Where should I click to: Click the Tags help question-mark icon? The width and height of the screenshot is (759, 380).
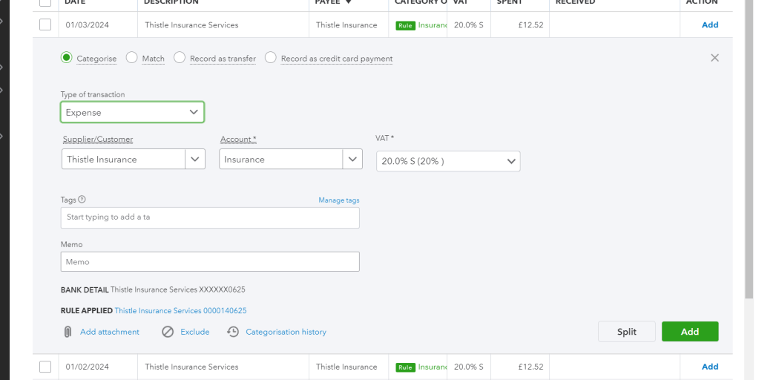point(82,200)
